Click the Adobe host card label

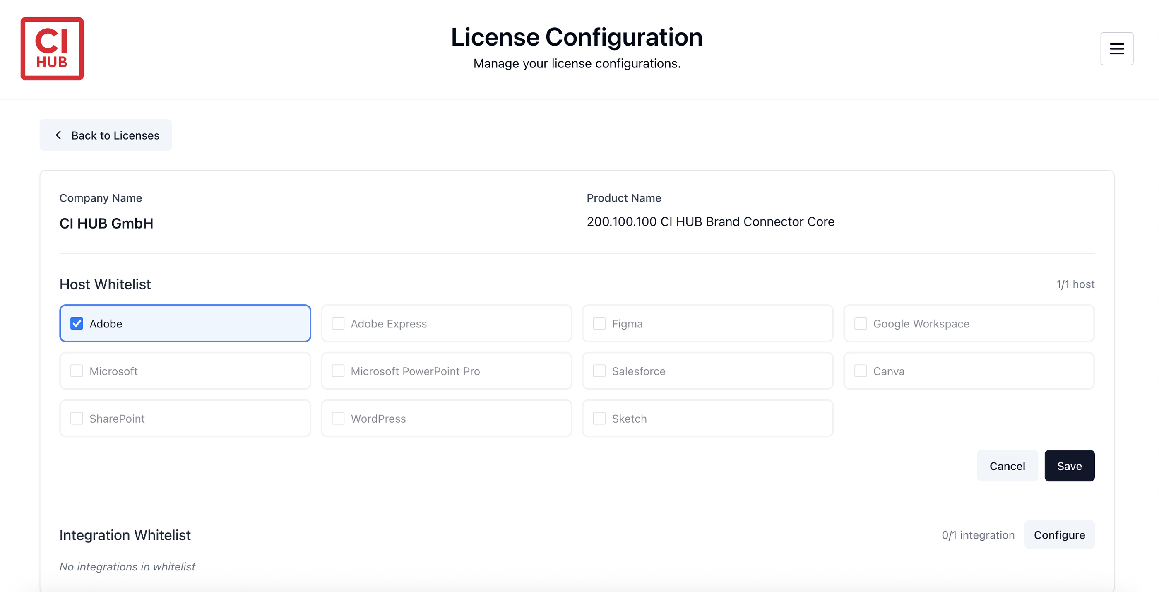(106, 323)
